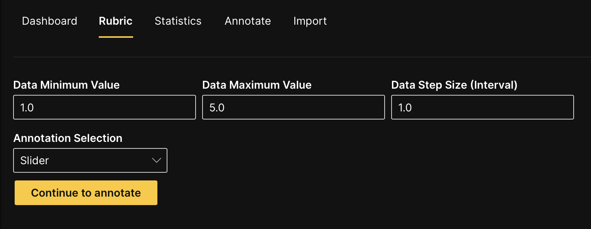Click the Data Step Size (Interval) label
This screenshot has height=229, width=591.
click(x=454, y=85)
